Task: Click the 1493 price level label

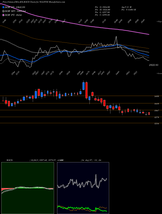Action: point(156,97)
